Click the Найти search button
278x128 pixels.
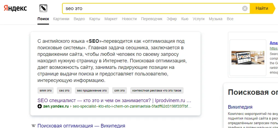click(x=262, y=8)
